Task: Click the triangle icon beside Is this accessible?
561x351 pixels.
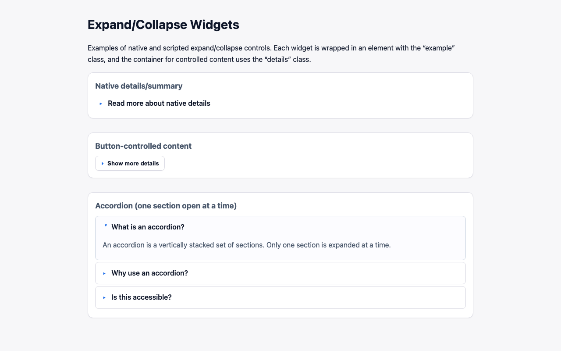Action: coord(104,297)
